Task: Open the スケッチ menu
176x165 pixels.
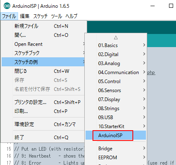Action: (x=40, y=16)
